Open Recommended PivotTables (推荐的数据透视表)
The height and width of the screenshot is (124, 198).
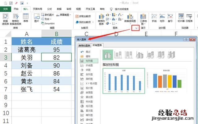coord(15,19)
